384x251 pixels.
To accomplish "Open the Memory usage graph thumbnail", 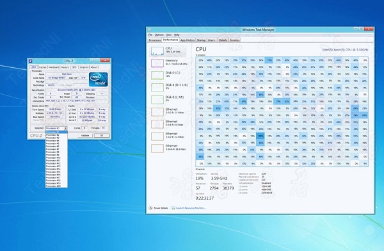I will (x=157, y=63).
